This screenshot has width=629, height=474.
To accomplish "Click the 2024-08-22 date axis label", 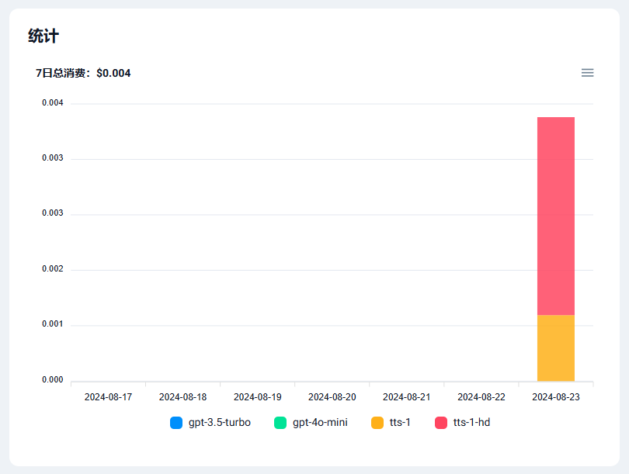I will click(481, 397).
